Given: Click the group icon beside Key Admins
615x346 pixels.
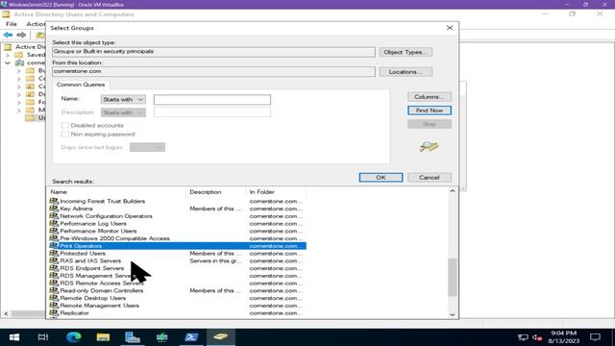Looking at the screenshot, I should 54,209.
